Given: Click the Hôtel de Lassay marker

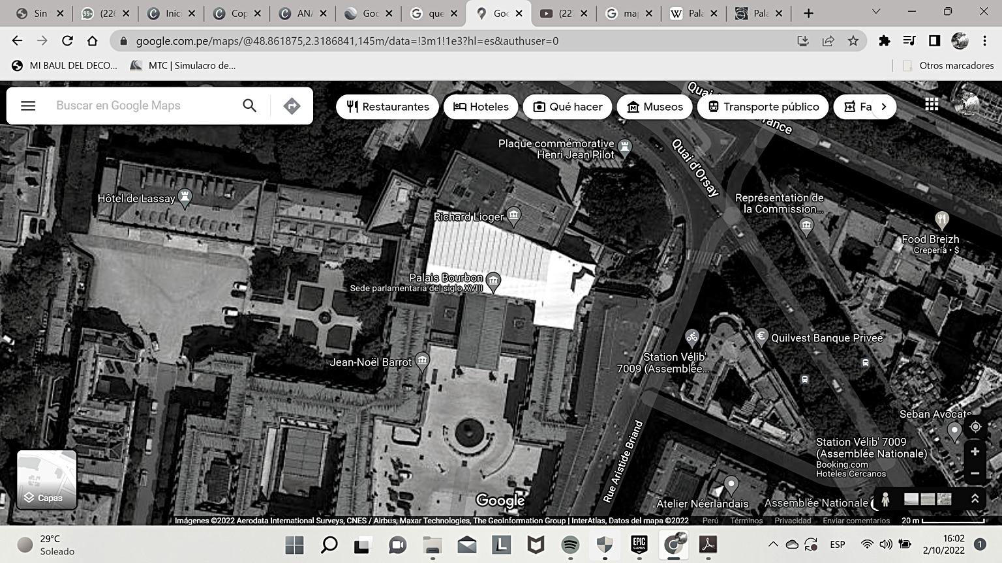Looking at the screenshot, I should pos(185,197).
